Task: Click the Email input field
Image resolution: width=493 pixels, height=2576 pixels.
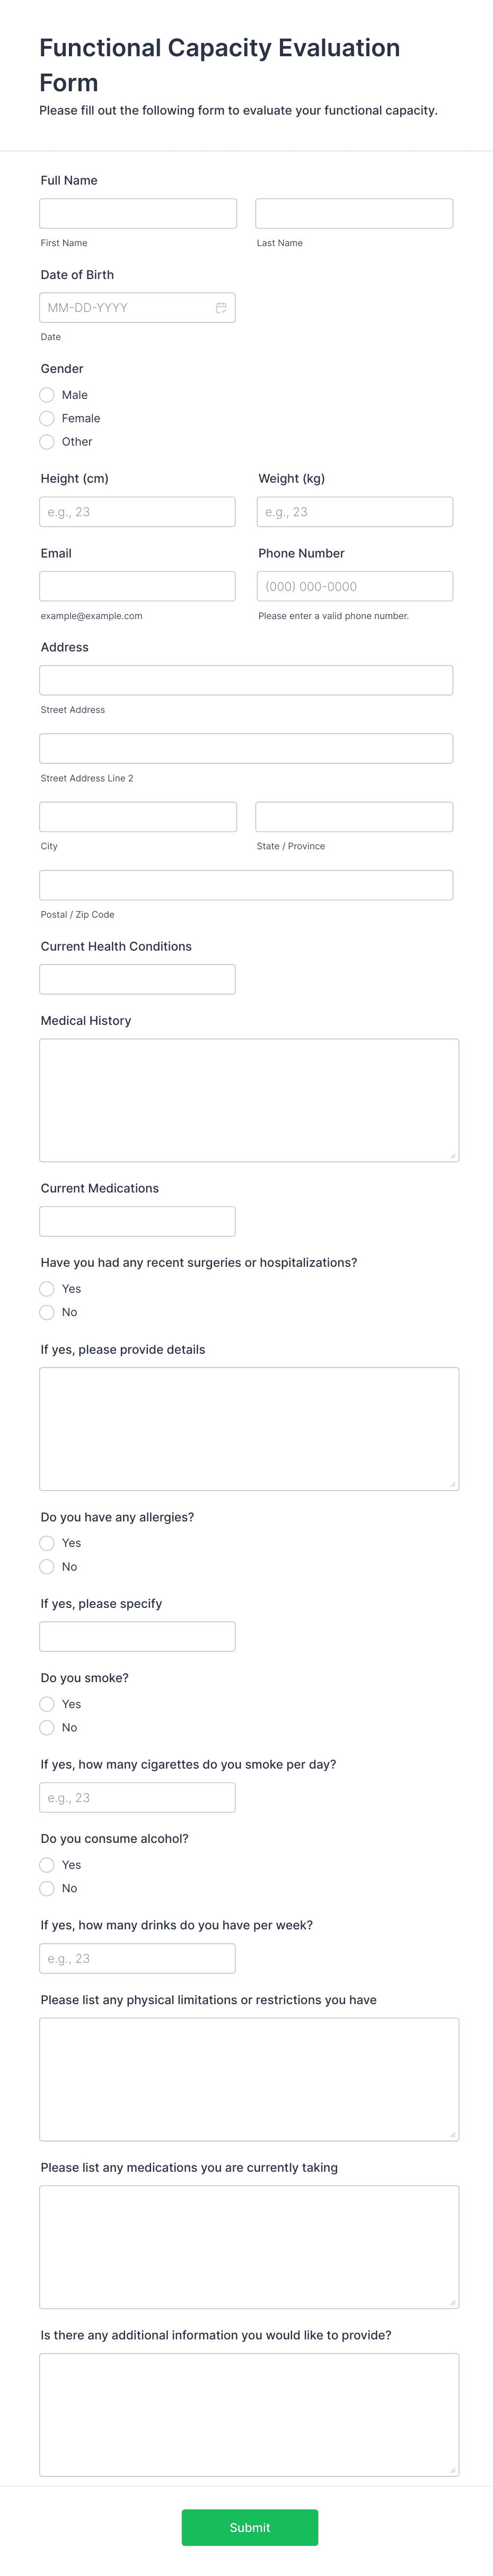Action: [x=137, y=586]
